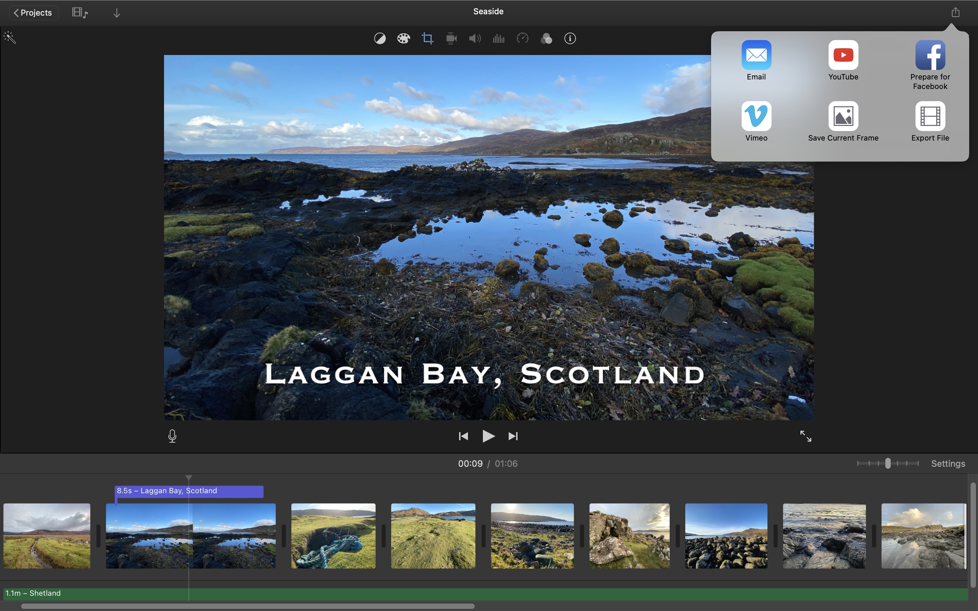Select the Shetland audio track

pyautogui.click(x=485, y=593)
